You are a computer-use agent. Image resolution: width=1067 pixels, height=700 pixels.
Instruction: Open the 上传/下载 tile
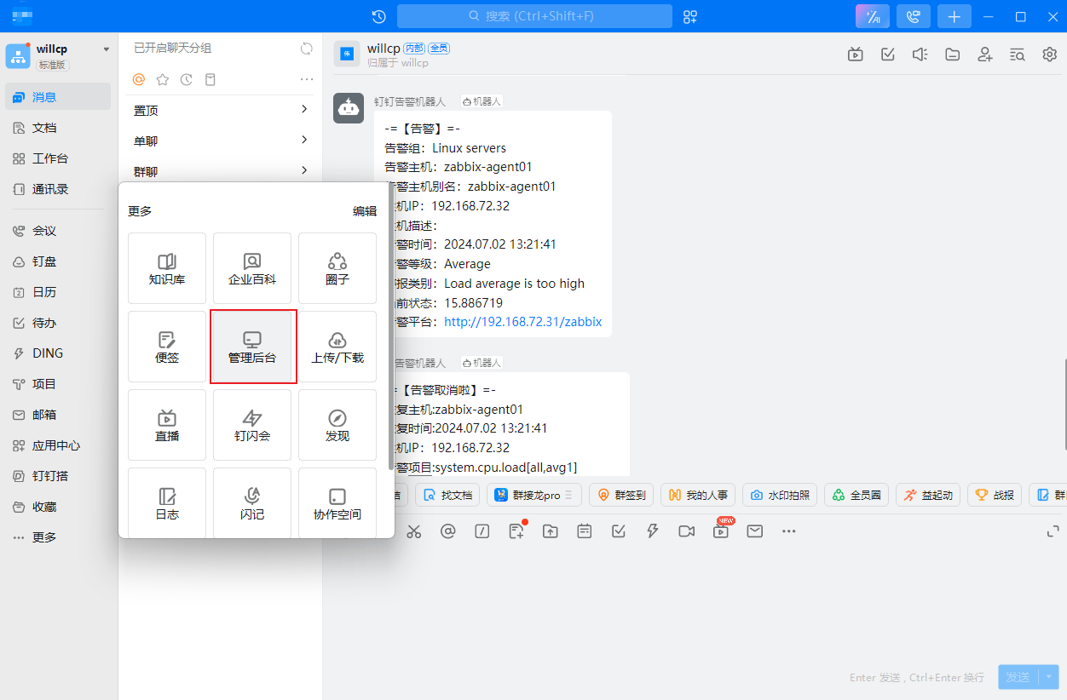point(337,347)
